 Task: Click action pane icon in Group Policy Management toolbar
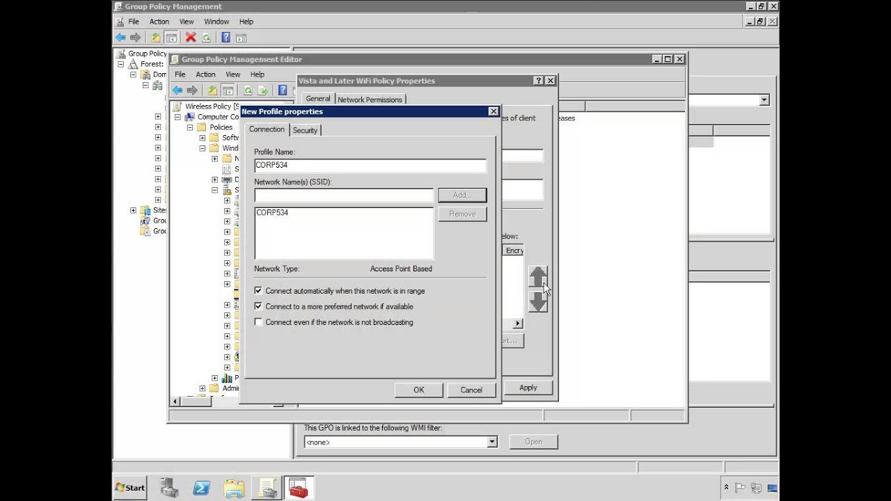coord(241,38)
